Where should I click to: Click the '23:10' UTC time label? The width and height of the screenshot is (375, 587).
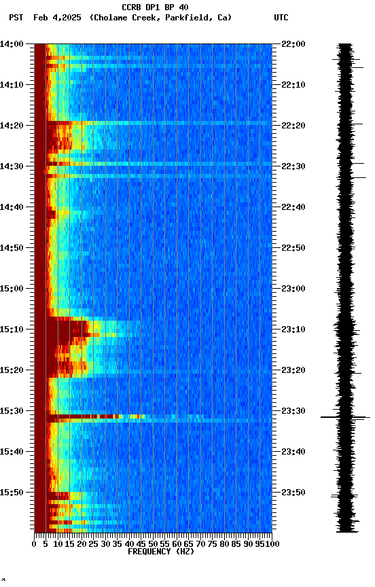coord(293,330)
